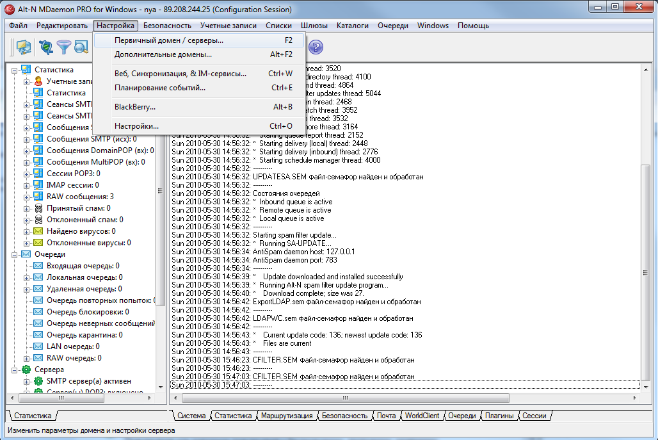Click the skull icon next to Принятый спам
658x440 pixels.
tap(38, 208)
